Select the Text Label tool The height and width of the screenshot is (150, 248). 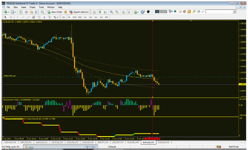(50, 17)
